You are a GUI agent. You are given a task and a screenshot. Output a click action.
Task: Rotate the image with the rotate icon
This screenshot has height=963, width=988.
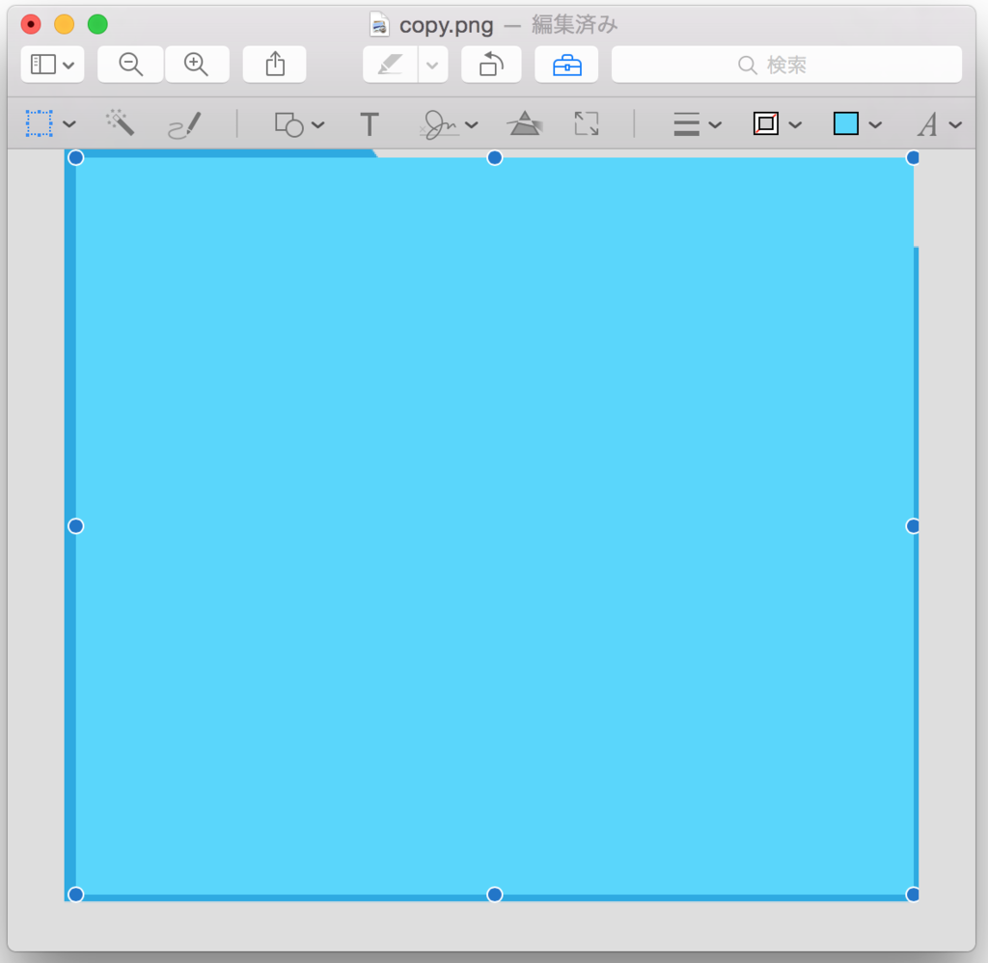491,65
